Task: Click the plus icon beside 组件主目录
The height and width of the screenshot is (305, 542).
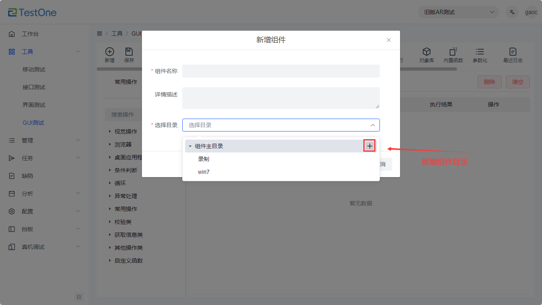Action: (x=369, y=146)
